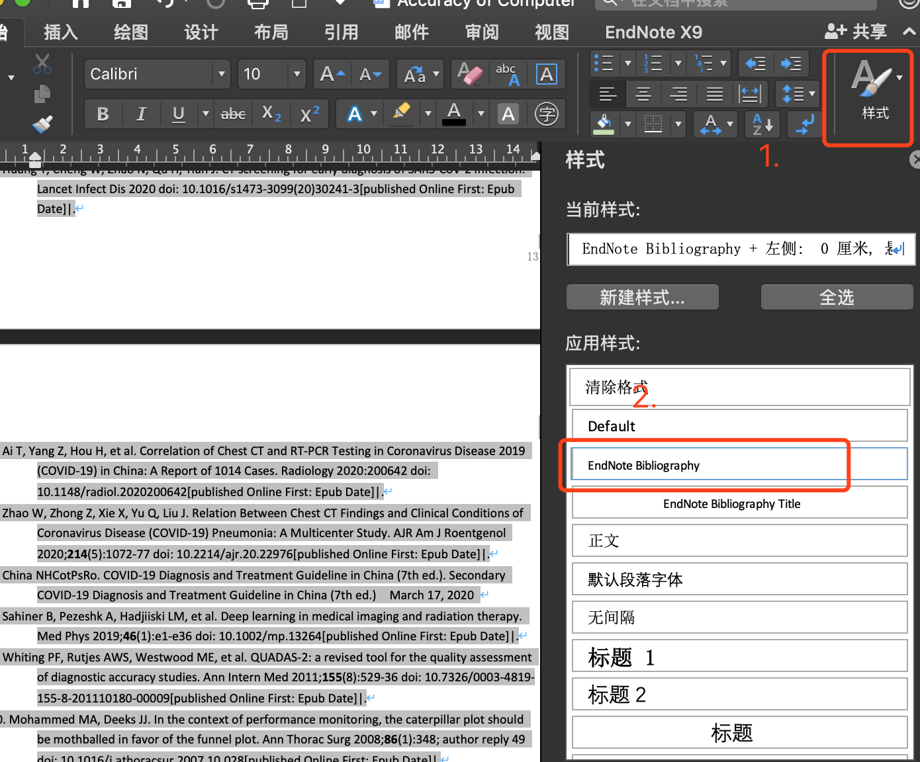The image size is (920, 762).
Task: Select the Format Painter tool
Action: pos(42,124)
